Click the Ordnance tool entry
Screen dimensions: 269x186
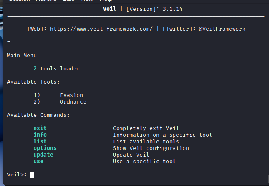pos(73,102)
